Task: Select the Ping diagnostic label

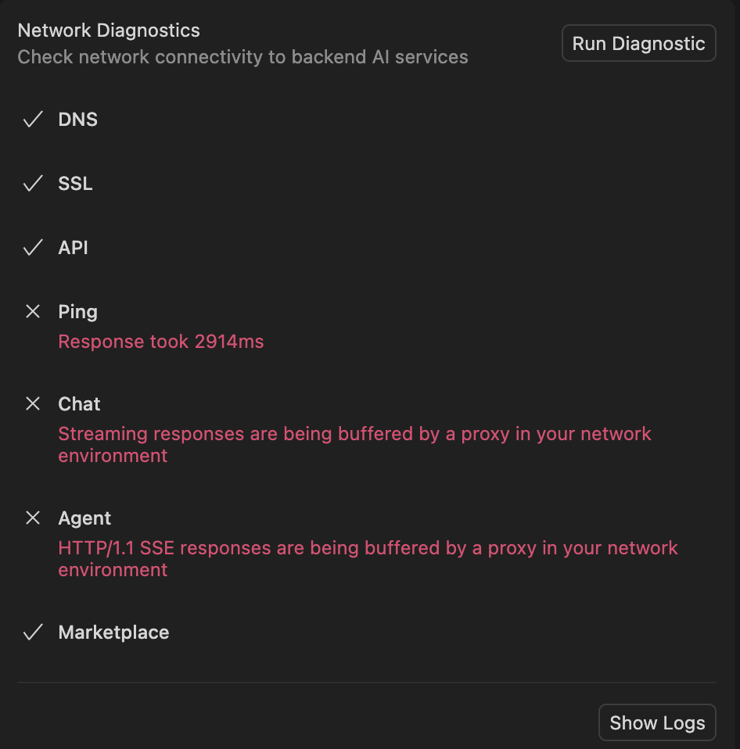Action: [77, 312]
